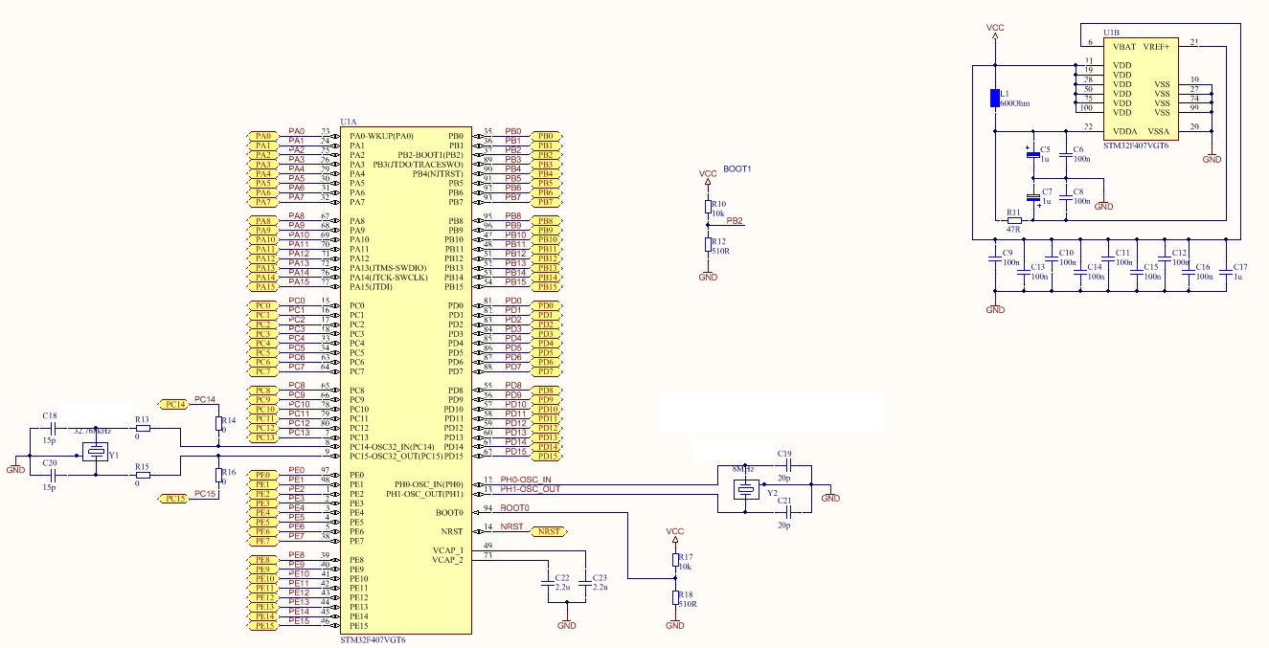
Task: Click the yellow PC14 port tag near R14
Action: [x=173, y=405]
